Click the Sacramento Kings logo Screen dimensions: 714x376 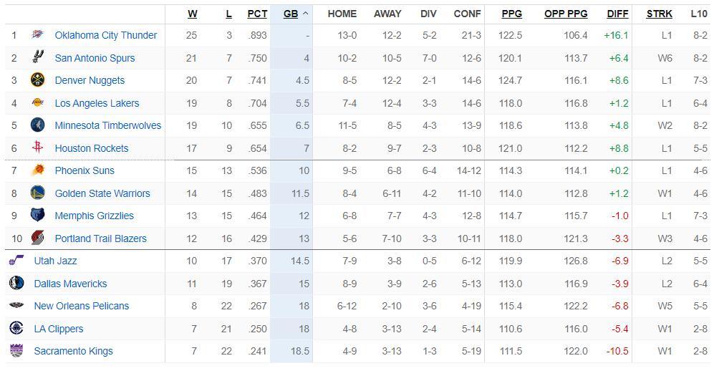click(x=16, y=351)
